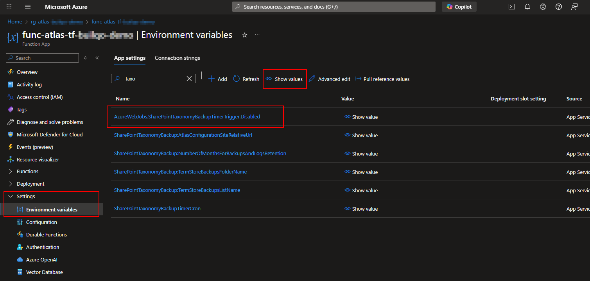The image size is (590, 281).
Task: Show value for TermStoreBackupsFolderName row
Action: (361, 172)
